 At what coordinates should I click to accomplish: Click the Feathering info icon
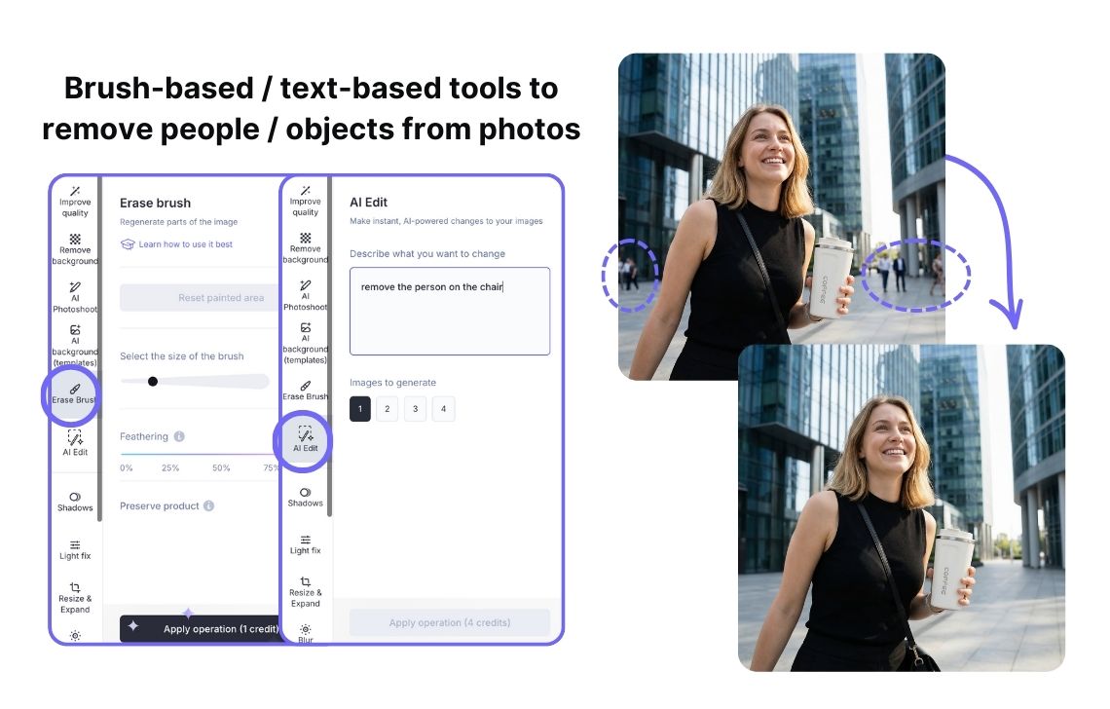coord(179,437)
